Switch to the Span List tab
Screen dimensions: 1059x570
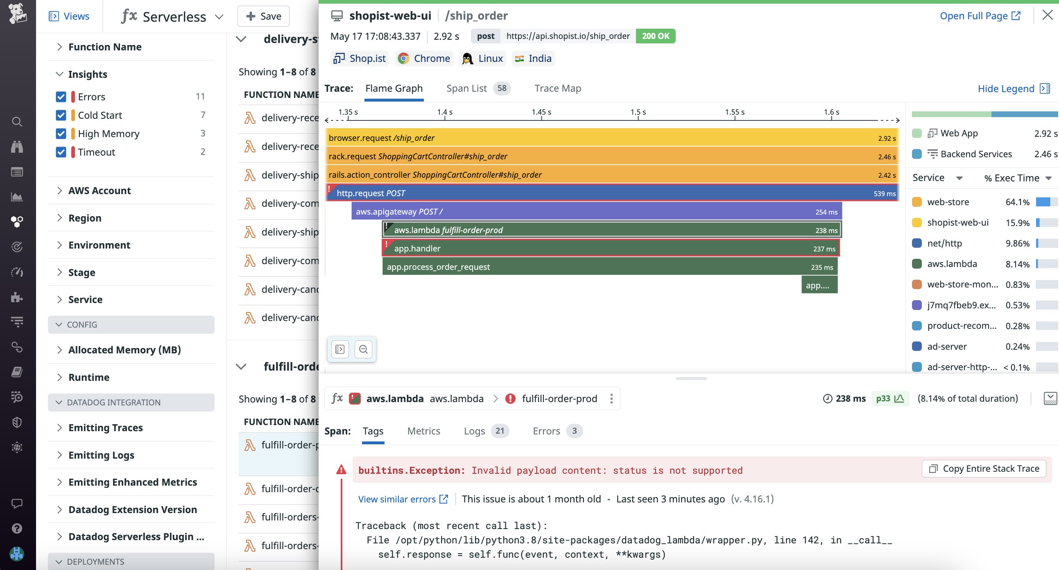(x=466, y=88)
